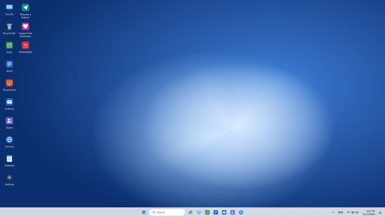Open This PC desktop icon
The width and height of the screenshot is (385, 217).
pyautogui.click(x=9, y=10)
